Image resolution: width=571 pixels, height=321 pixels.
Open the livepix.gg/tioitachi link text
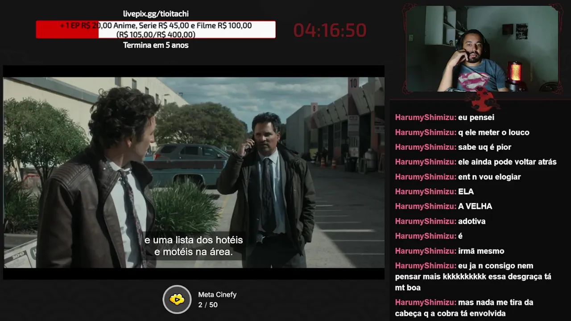[x=156, y=14]
